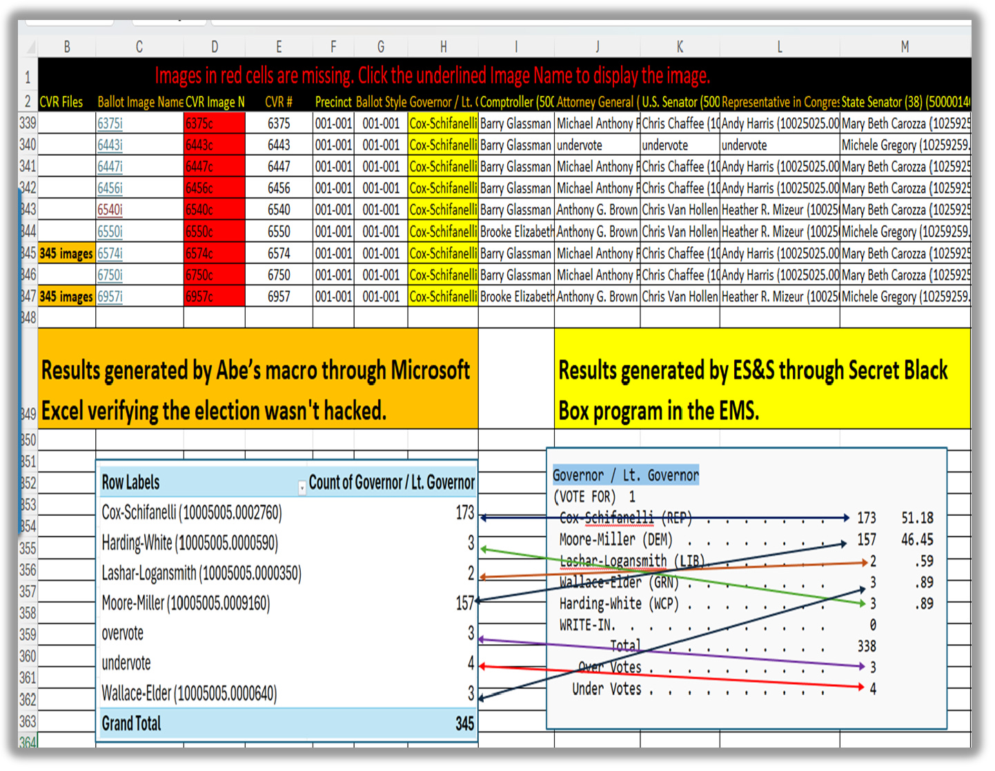
Task: Select pivot row 'Lashar-Logansmith (10005005.0000350)'
Action: [288, 573]
